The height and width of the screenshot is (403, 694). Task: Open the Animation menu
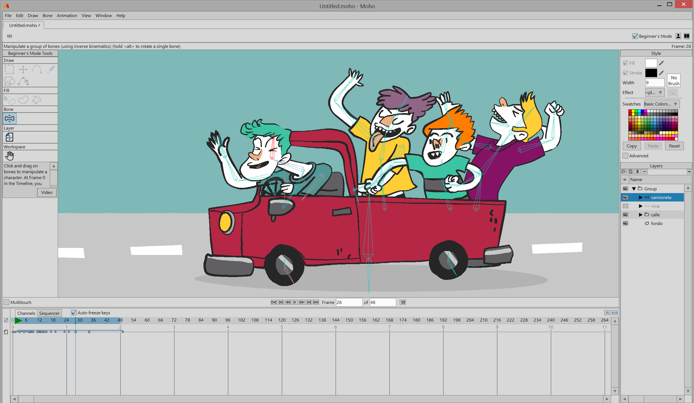(x=67, y=15)
